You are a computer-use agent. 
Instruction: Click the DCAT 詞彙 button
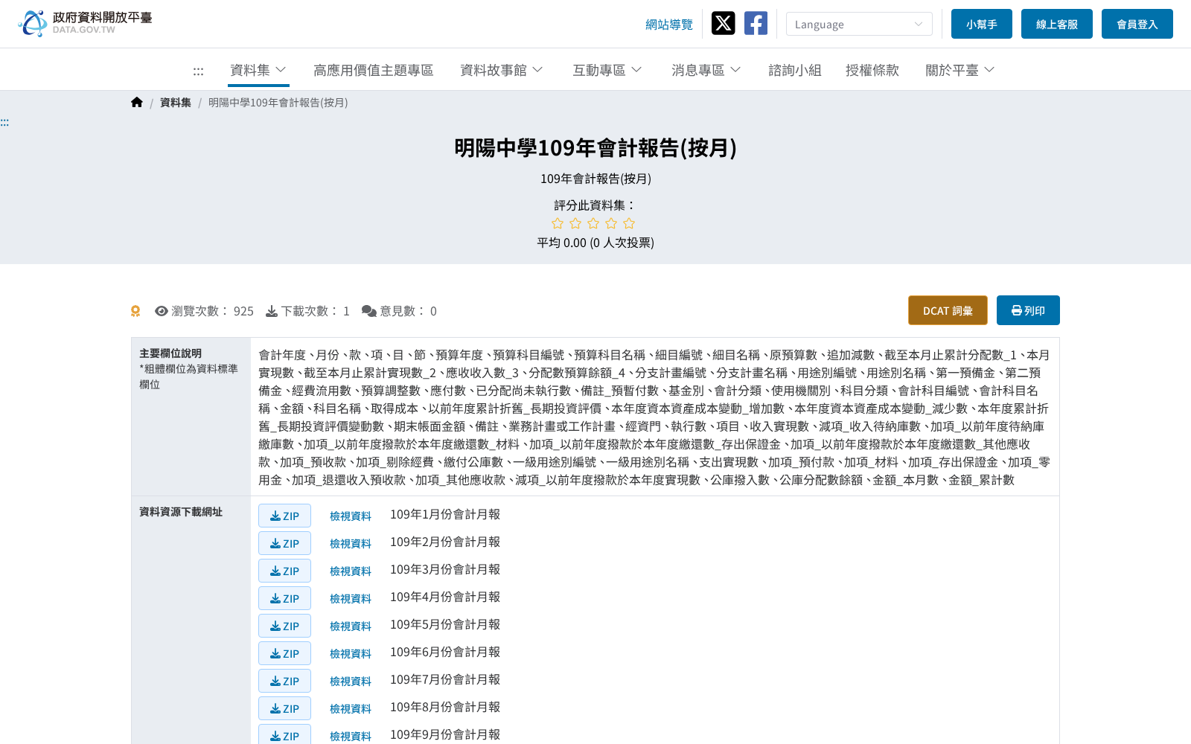(x=948, y=310)
